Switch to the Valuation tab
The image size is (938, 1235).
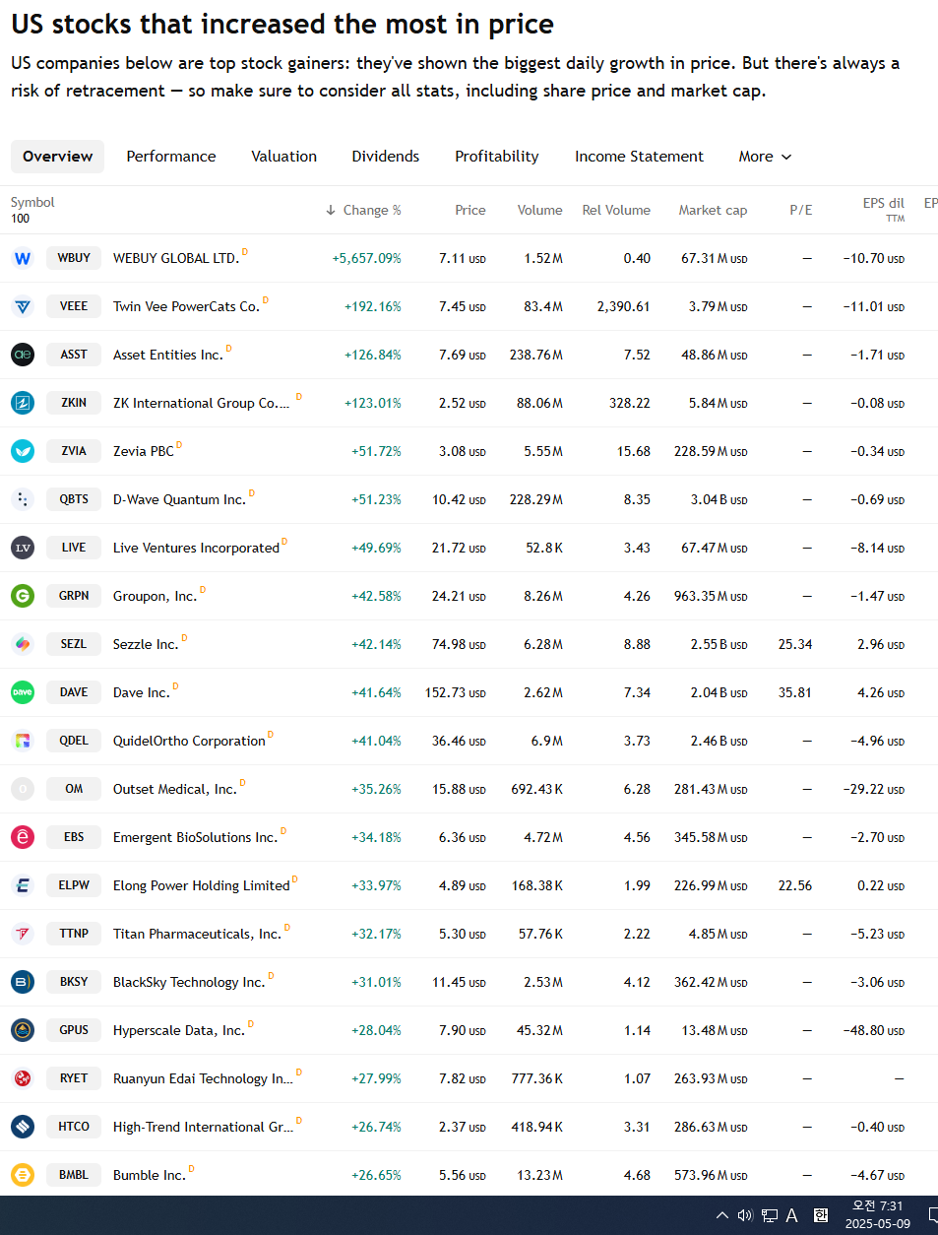click(x=283, y=157)
